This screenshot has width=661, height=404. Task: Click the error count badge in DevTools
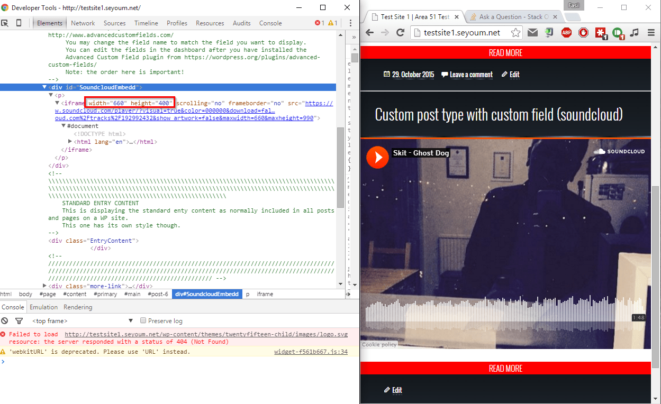(318, 23)
